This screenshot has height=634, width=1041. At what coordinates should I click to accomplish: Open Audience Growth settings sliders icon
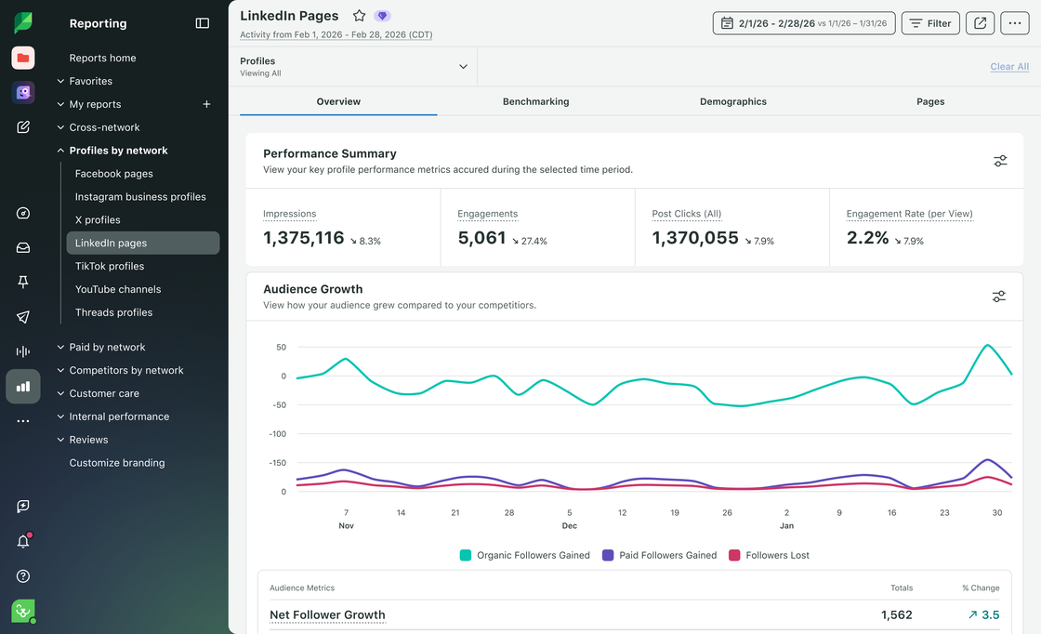998,297
